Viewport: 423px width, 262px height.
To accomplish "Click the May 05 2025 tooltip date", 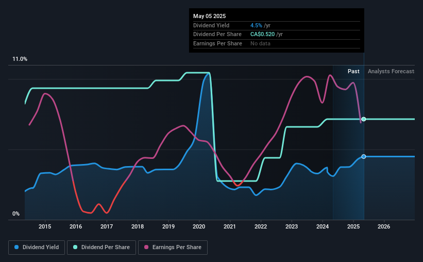I will pos(209,16).
